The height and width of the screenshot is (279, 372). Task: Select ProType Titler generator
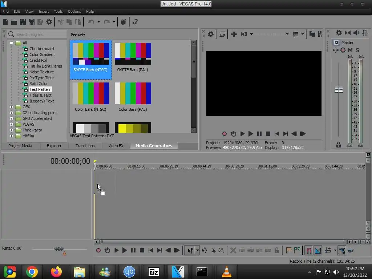tap(41, 78)
